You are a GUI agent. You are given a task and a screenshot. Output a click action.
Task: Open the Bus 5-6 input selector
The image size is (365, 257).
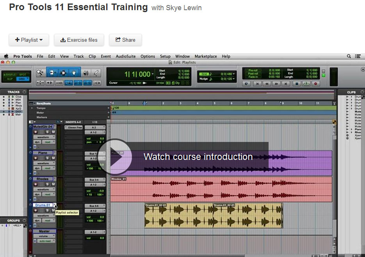(x=95, y=206)
